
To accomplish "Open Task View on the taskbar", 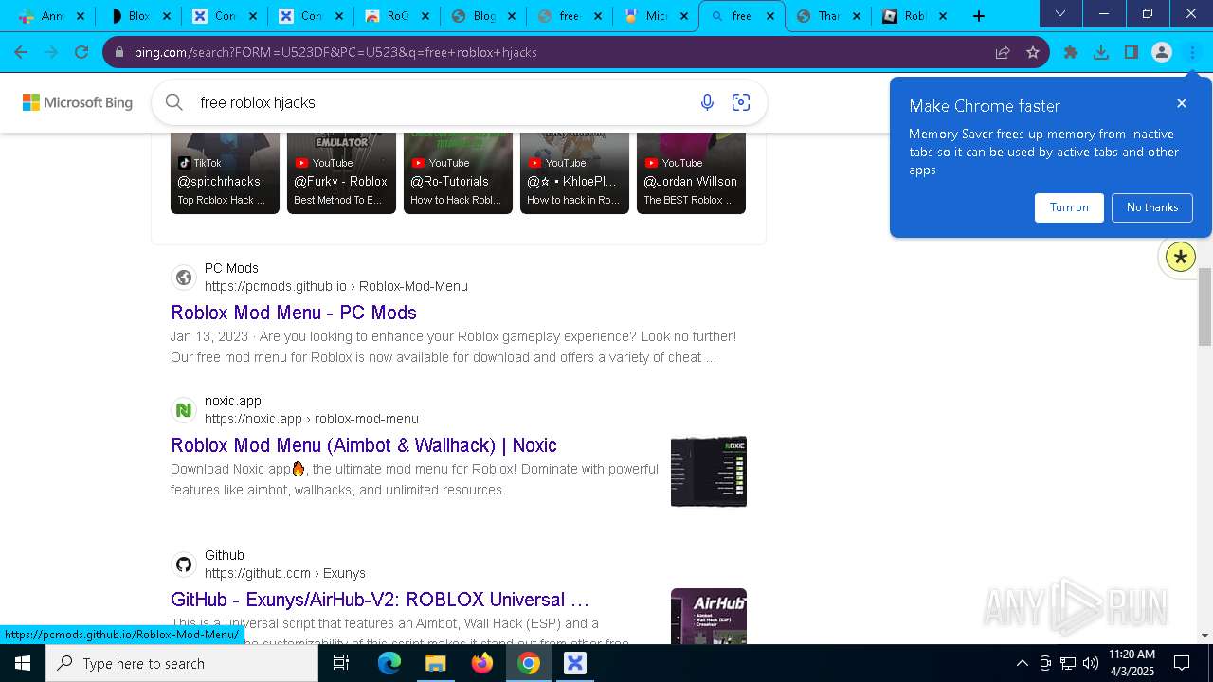I will (x=341, y=663).
